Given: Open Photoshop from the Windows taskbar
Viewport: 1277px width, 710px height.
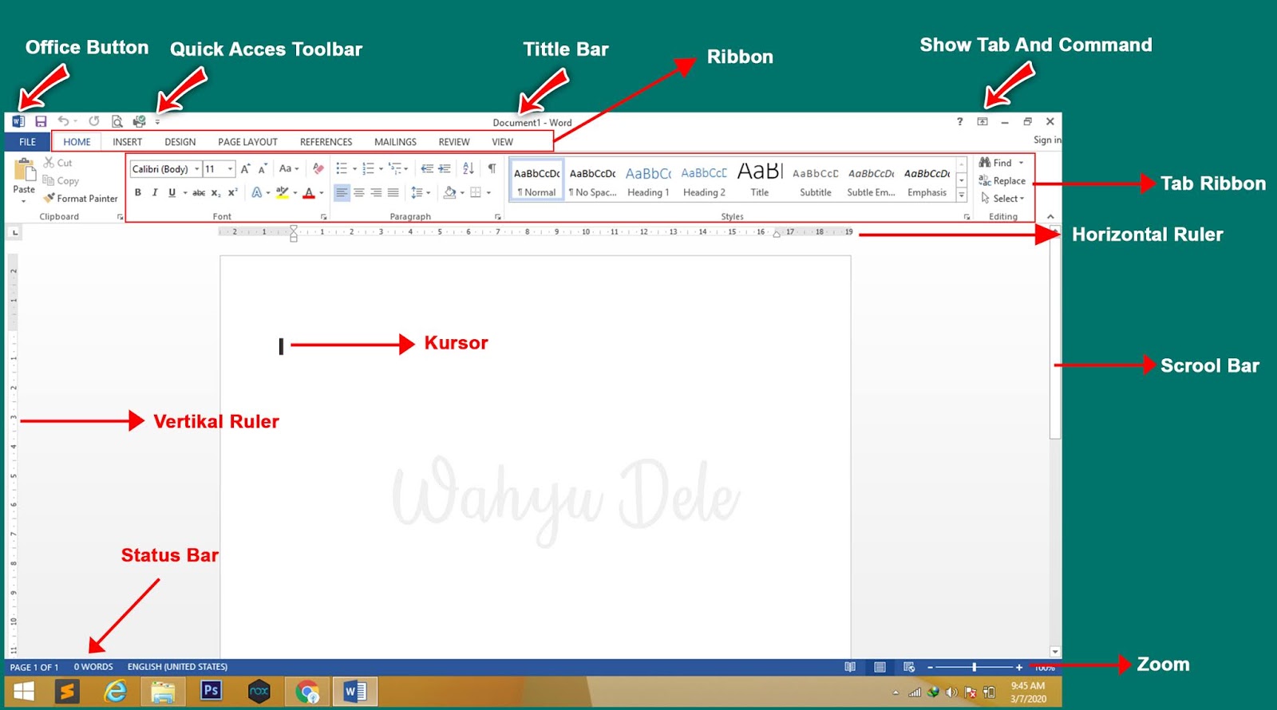Looking at the screenshot, I should pos(211,691).
